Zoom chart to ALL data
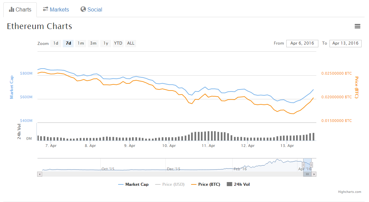Viewport: 369px width, 202px height. point(131,43)
